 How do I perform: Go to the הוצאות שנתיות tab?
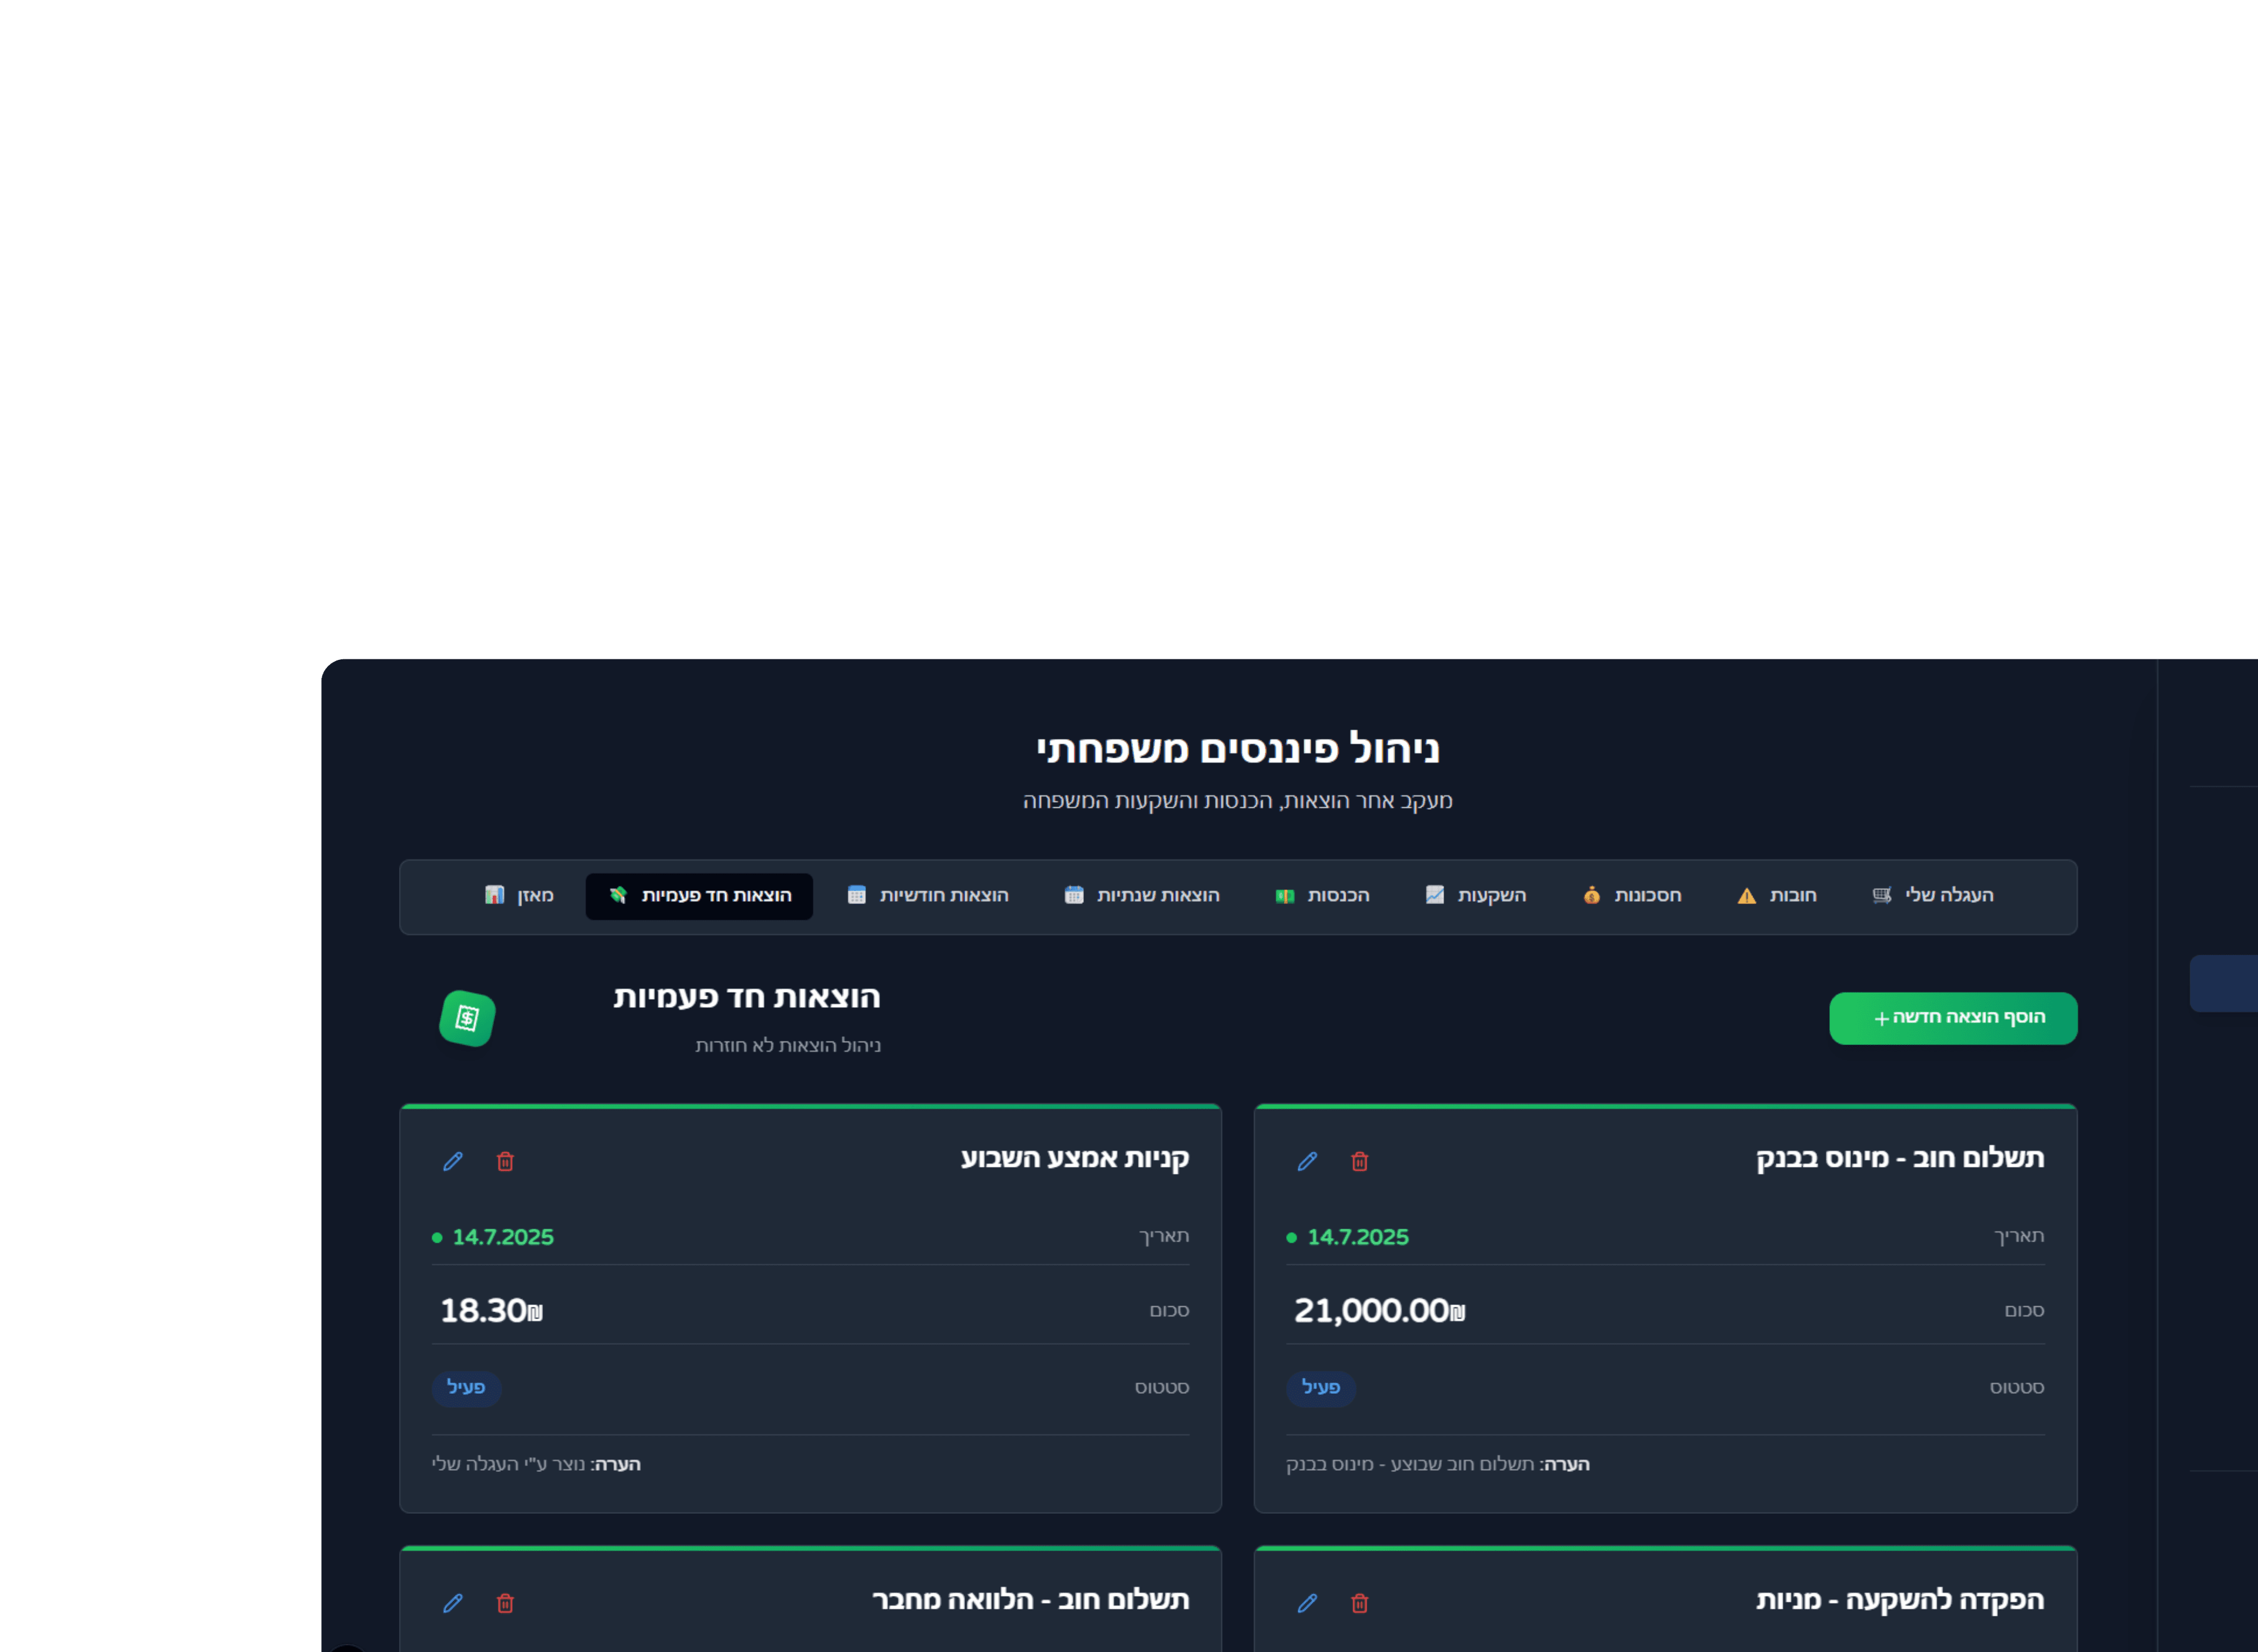tap(1141, 895)
